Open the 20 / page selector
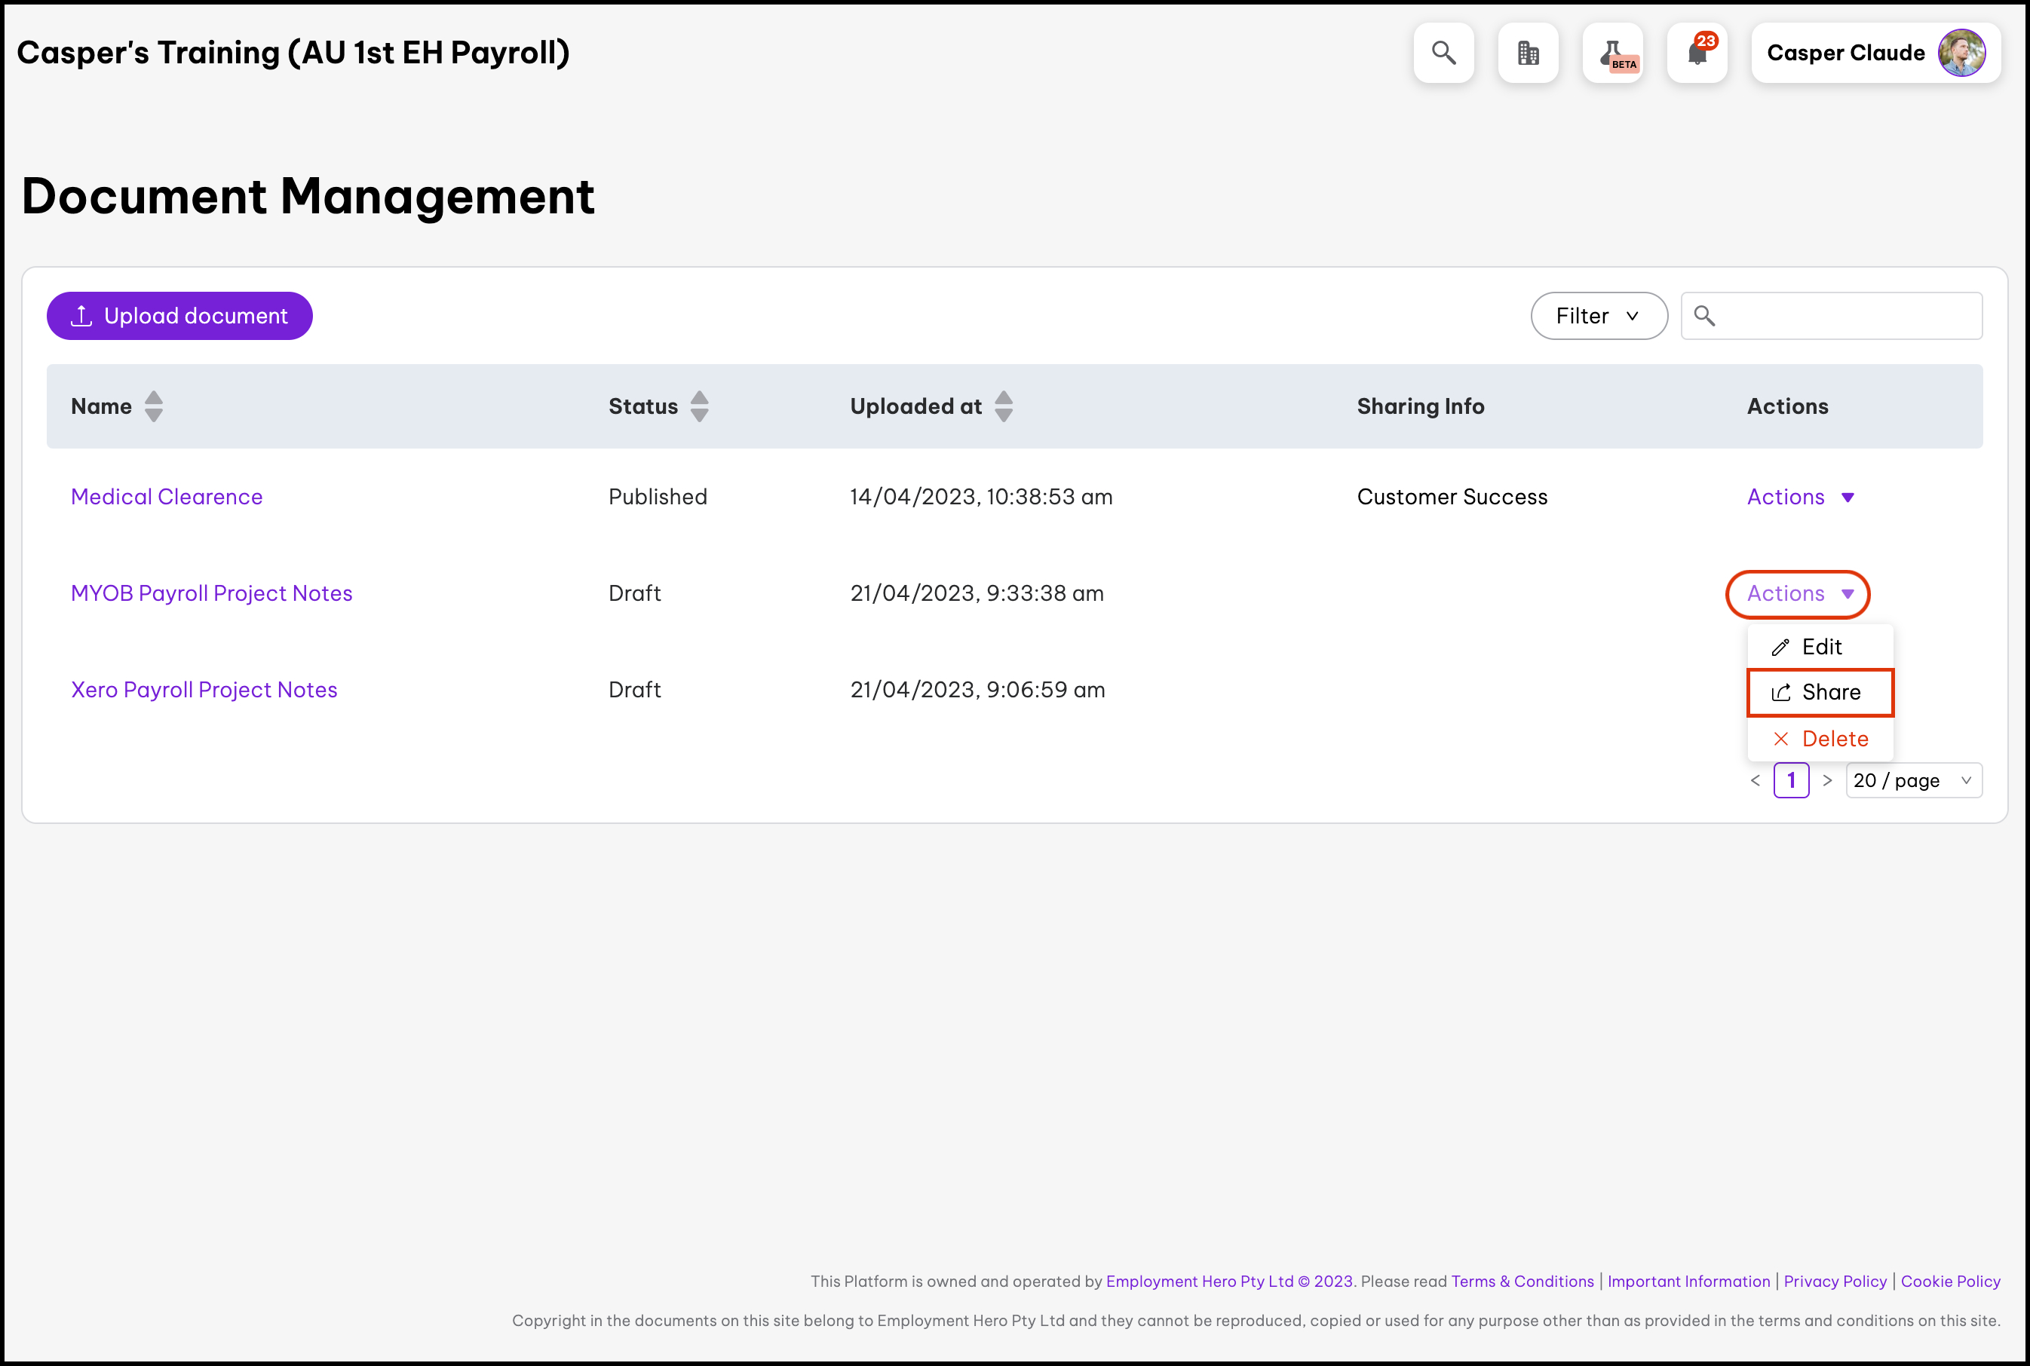Image resolution: width=2030 pixels, height=1366 pixels. coord(1913,780)
